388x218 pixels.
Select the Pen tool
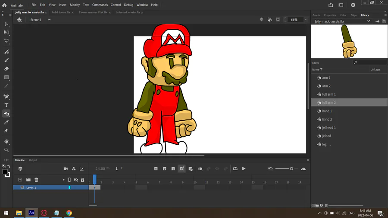tap(6, 97)
